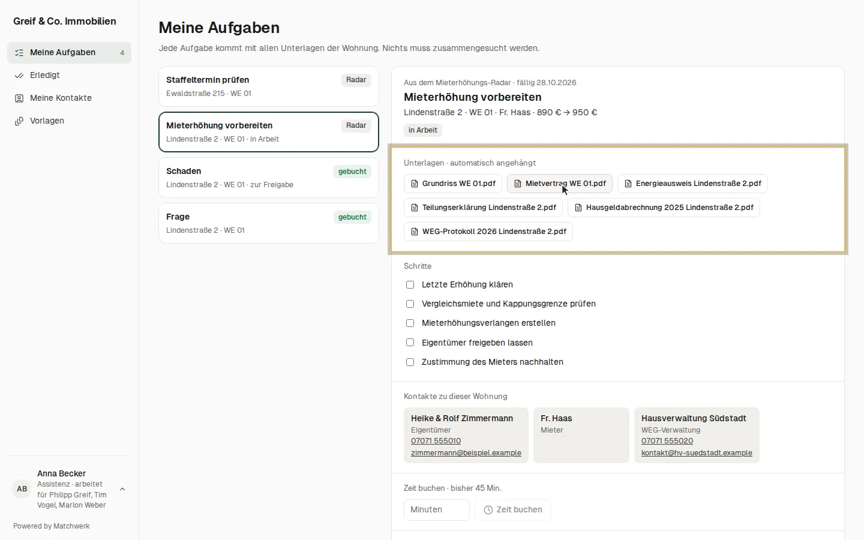Select the Schaden task card
This screenshot has width=864, height=540.
(x=269, y=178)
